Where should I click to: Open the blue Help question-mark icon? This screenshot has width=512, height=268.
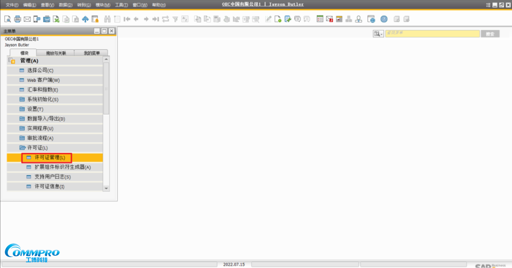pyautogui.click(x=384, y=19)
